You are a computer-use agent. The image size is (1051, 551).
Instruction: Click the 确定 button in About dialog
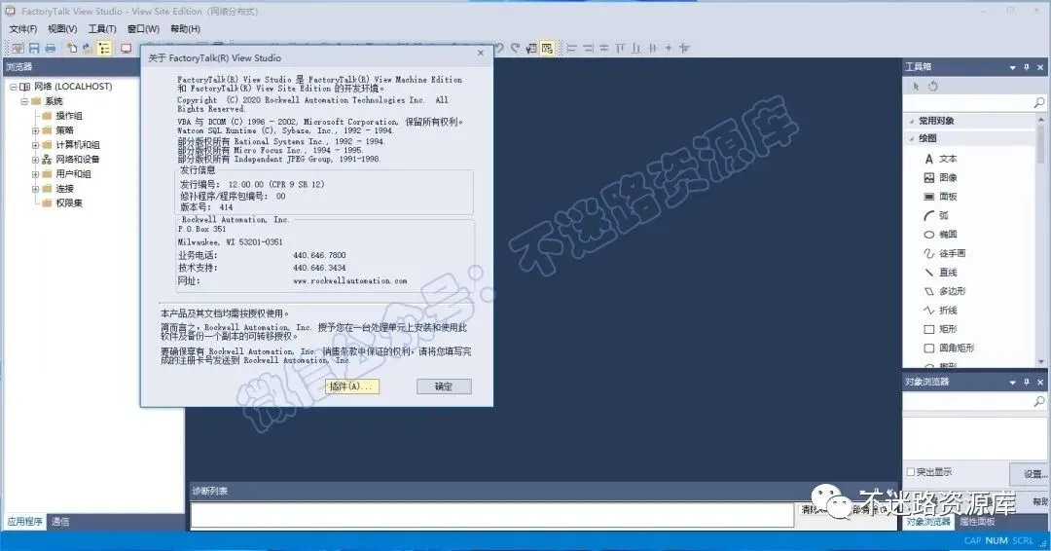pos(444,386)
